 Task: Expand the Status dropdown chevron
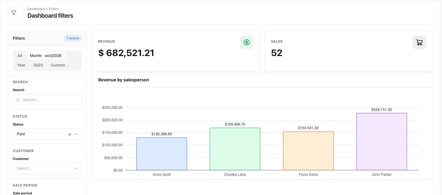click(76, 134)
